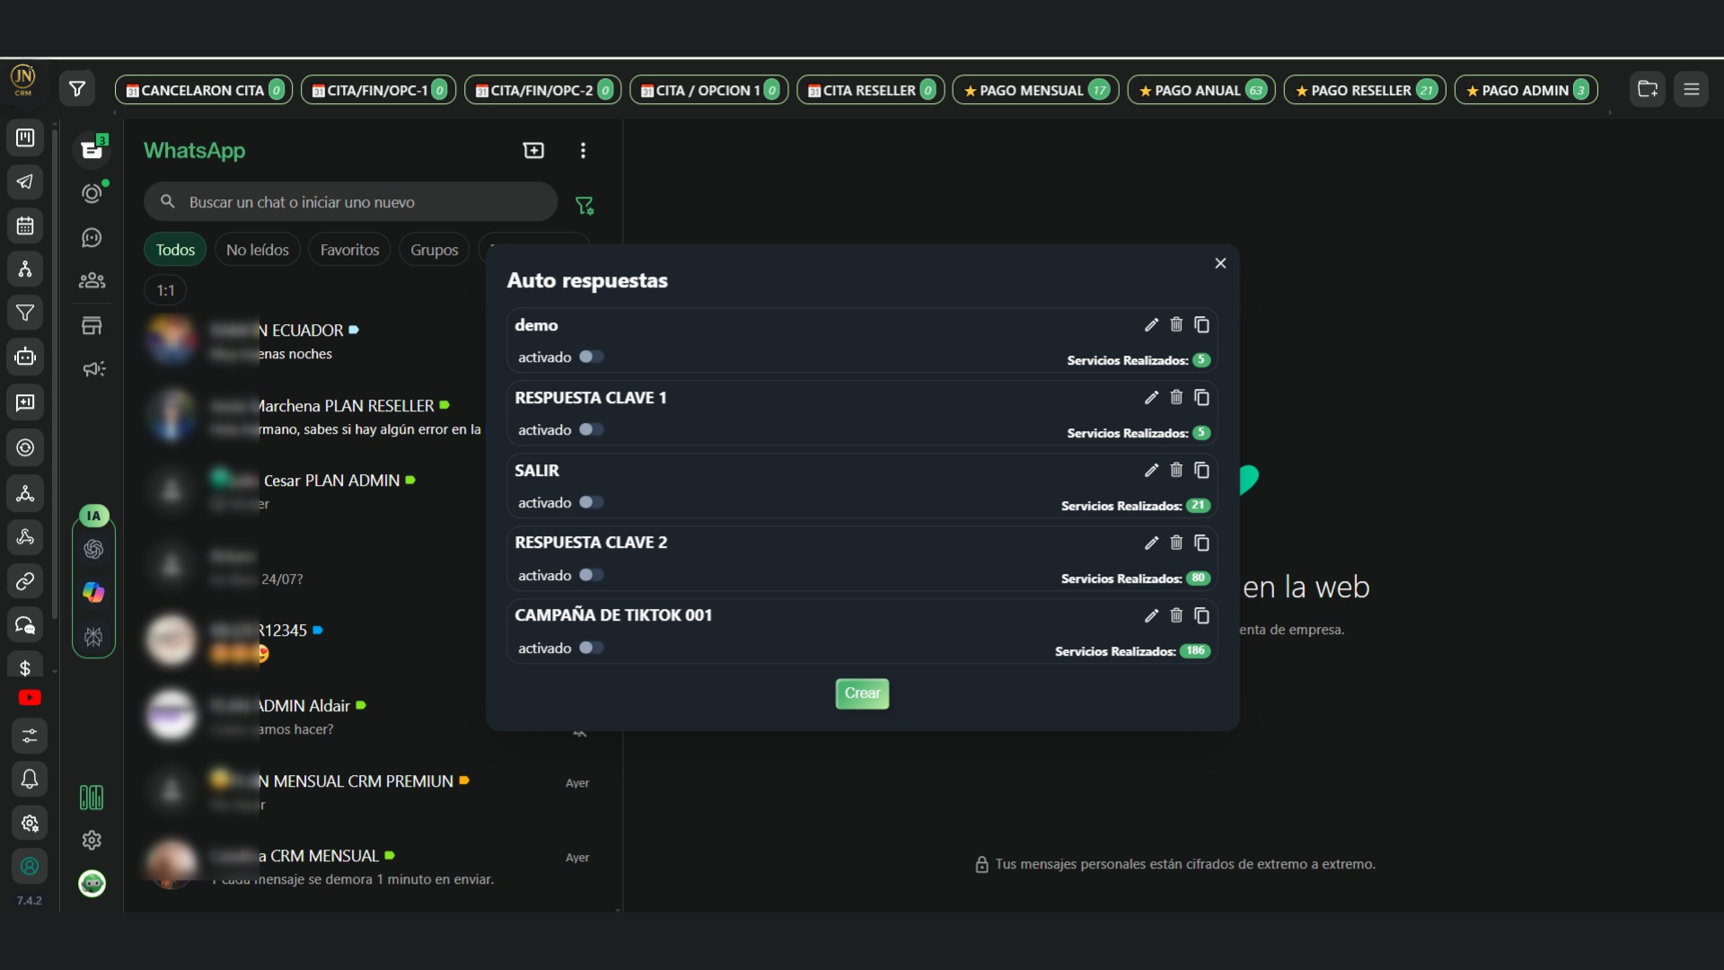This screenshot has width=1724, height=970.
Task: Select the No leídos filter tab
Action: point(257,250)
